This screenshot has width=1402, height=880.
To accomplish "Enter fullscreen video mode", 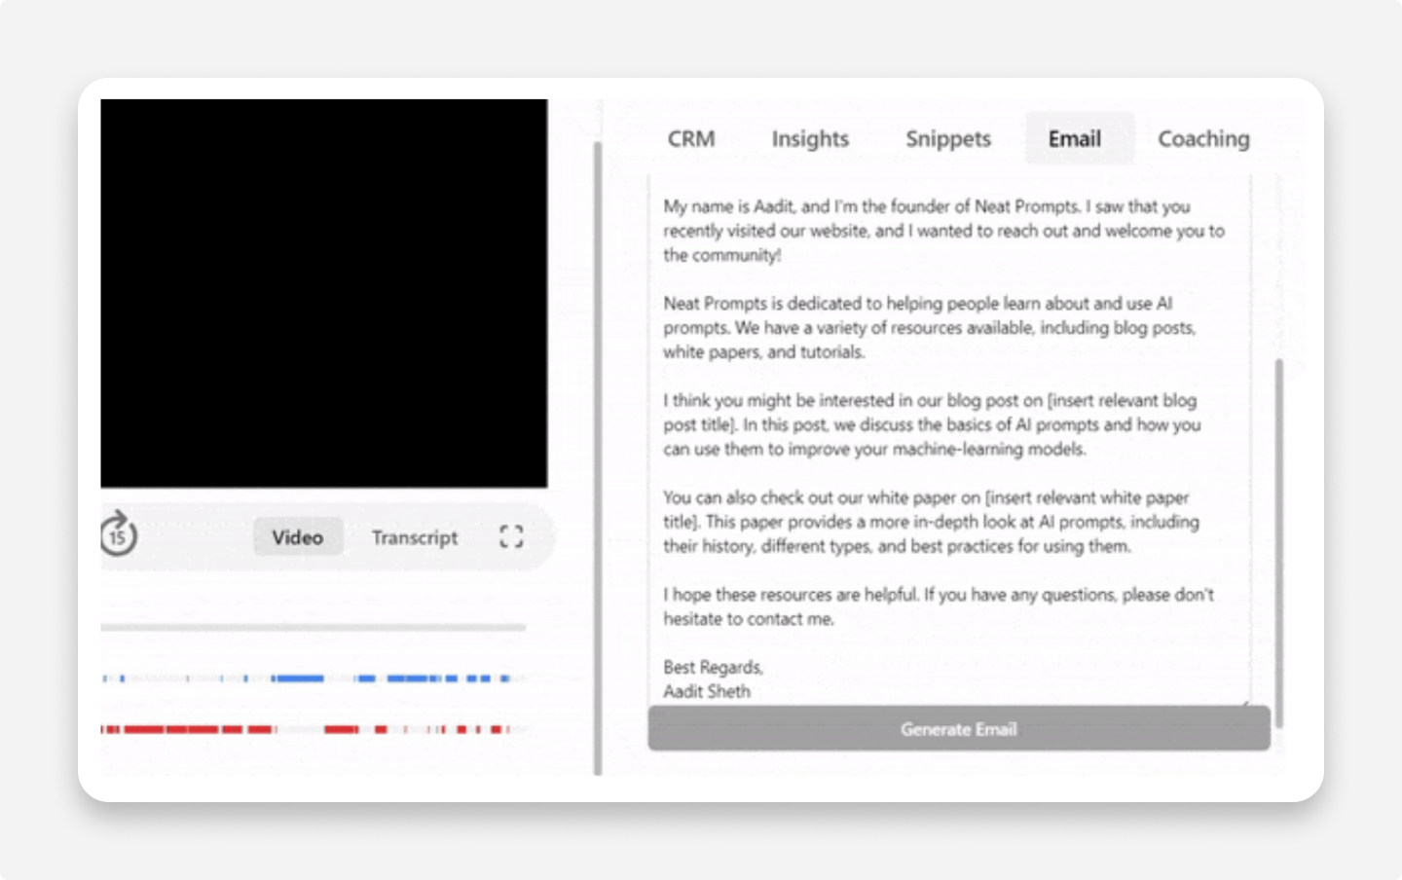I will click(510, 536).
